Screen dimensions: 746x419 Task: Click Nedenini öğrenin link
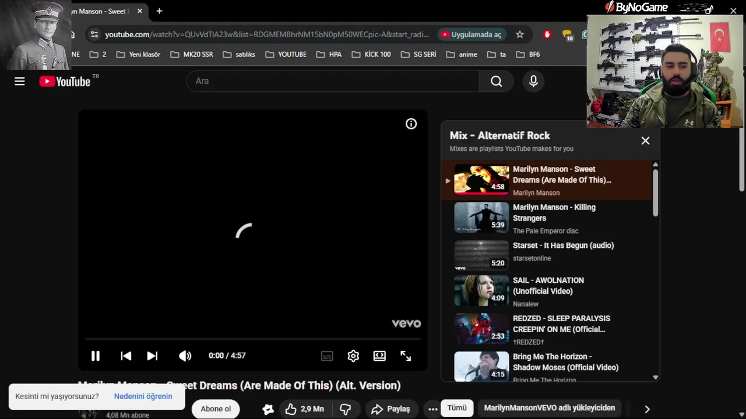(x=143, y=396)
